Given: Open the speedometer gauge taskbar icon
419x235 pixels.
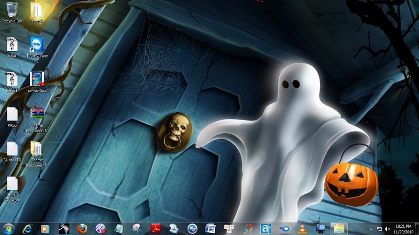Looking at the screenshot, I should [x=101, y=229].
